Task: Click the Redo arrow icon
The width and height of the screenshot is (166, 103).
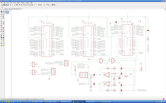Action: pos(36,5)
